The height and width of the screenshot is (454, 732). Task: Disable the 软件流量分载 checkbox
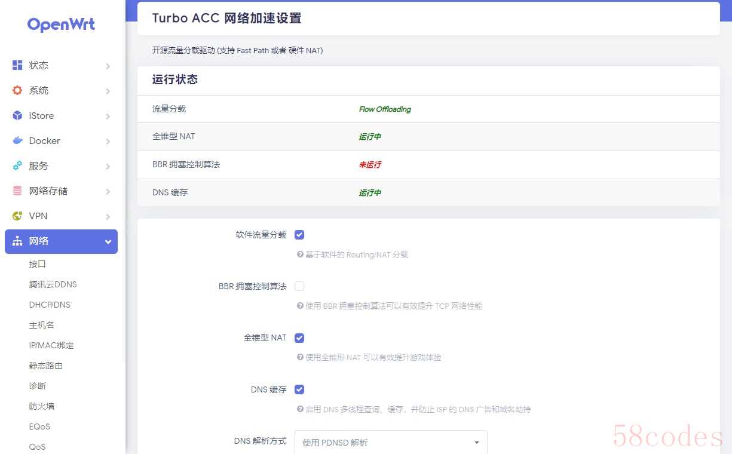coord(299,235)
